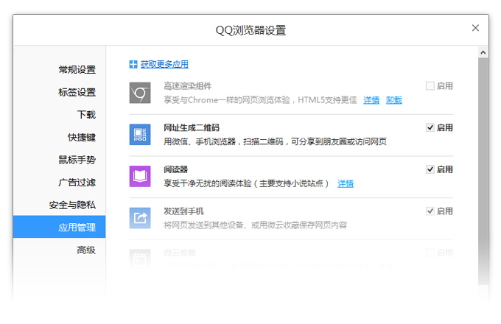Click the 发送到手机 share arrow icon
Screen dimensions: 501x324
click(140, 218)
